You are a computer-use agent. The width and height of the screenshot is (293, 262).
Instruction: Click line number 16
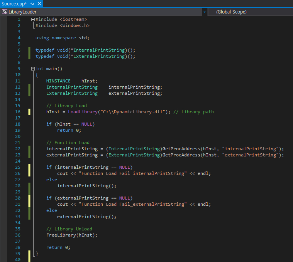tap(18, 112)
